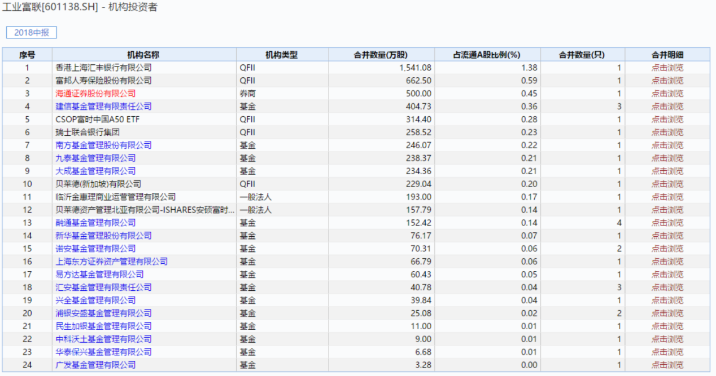The height and width of the screenshot is (376, 716).
Task: Click 点击浏览 for 上海东方证券资产管理 row
Action: (667, 262)
